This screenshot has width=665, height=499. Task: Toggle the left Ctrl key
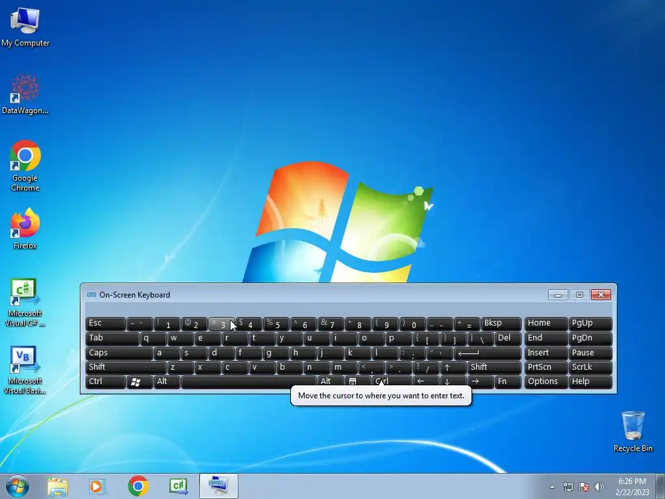(106, 381)
